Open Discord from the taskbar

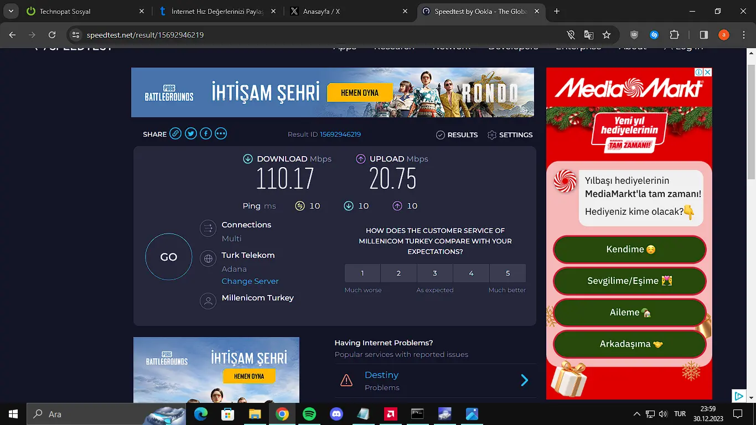pyautogui.click(x=336, y=414)
